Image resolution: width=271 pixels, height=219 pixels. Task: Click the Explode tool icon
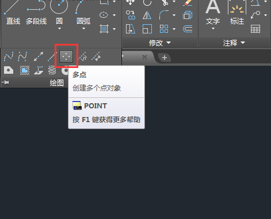click(x=188, y=15)
